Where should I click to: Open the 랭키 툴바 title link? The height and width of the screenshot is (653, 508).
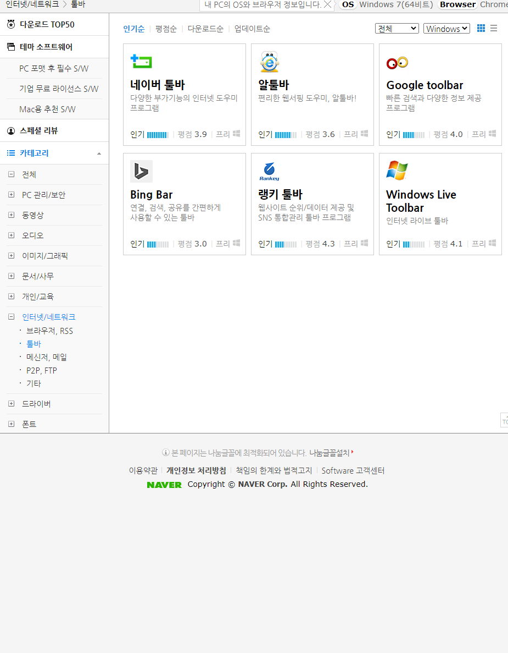(x=281, y=195)
